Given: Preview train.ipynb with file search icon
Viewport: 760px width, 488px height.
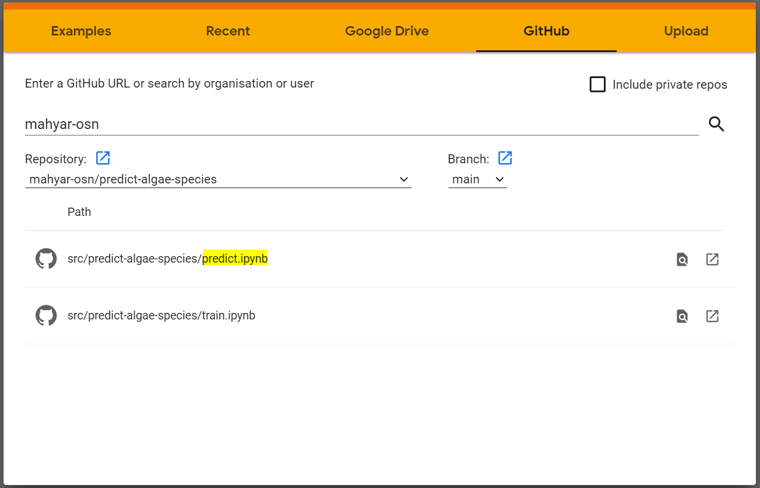Looking at the screenshot, I should (x=683, y=316).
